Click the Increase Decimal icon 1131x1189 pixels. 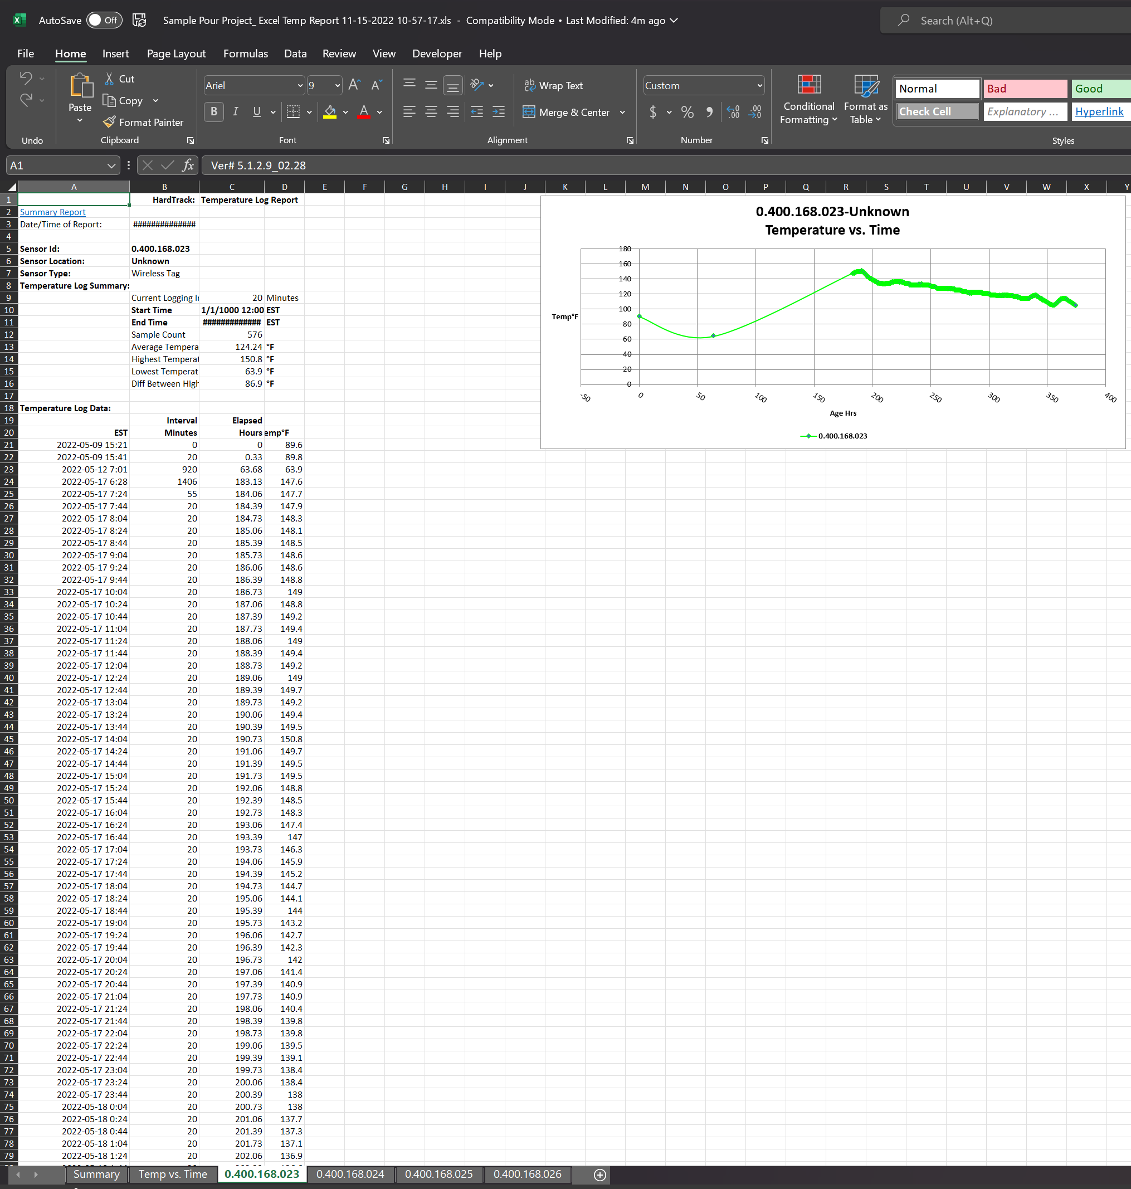[733, 112]
